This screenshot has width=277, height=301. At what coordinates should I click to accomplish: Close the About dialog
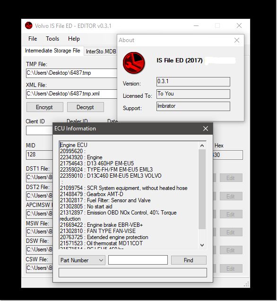tap(237, 40)
